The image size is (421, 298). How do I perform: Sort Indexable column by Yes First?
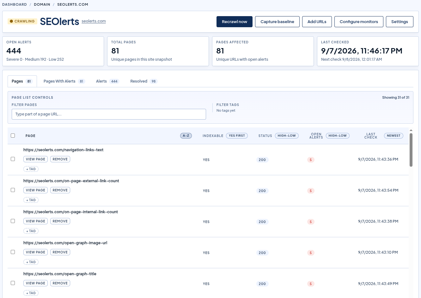pos(237,136)
